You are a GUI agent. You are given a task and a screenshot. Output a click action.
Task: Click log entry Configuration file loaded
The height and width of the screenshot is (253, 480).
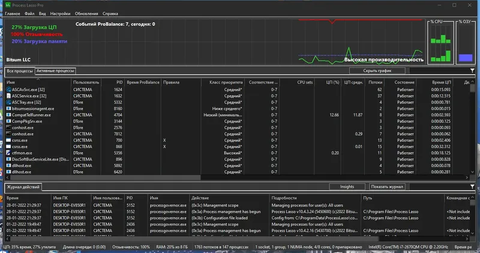pos(220,218)
